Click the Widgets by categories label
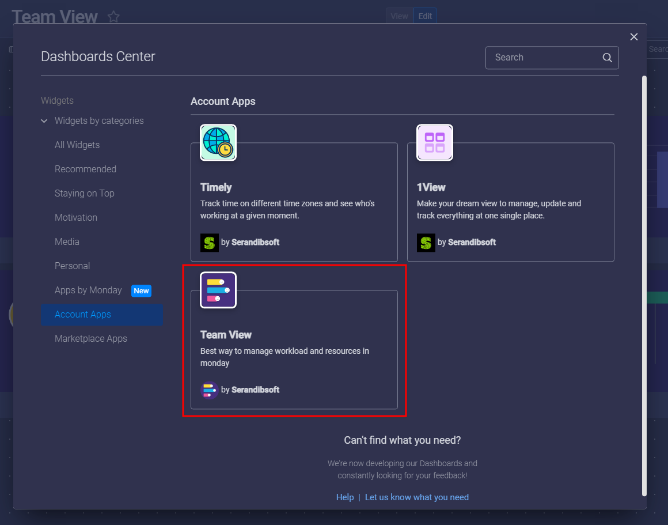The height and width of the screenshot is (525, 668). [99, 121]
